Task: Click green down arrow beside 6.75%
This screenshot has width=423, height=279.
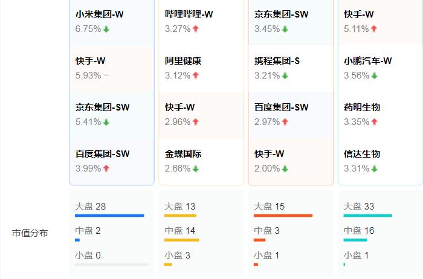Action: (x=106, y=29)
